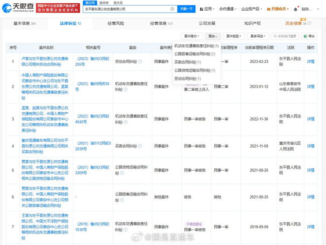Select 公路旅客运输合同纠纷 (2) option

[x=194, y=54]
